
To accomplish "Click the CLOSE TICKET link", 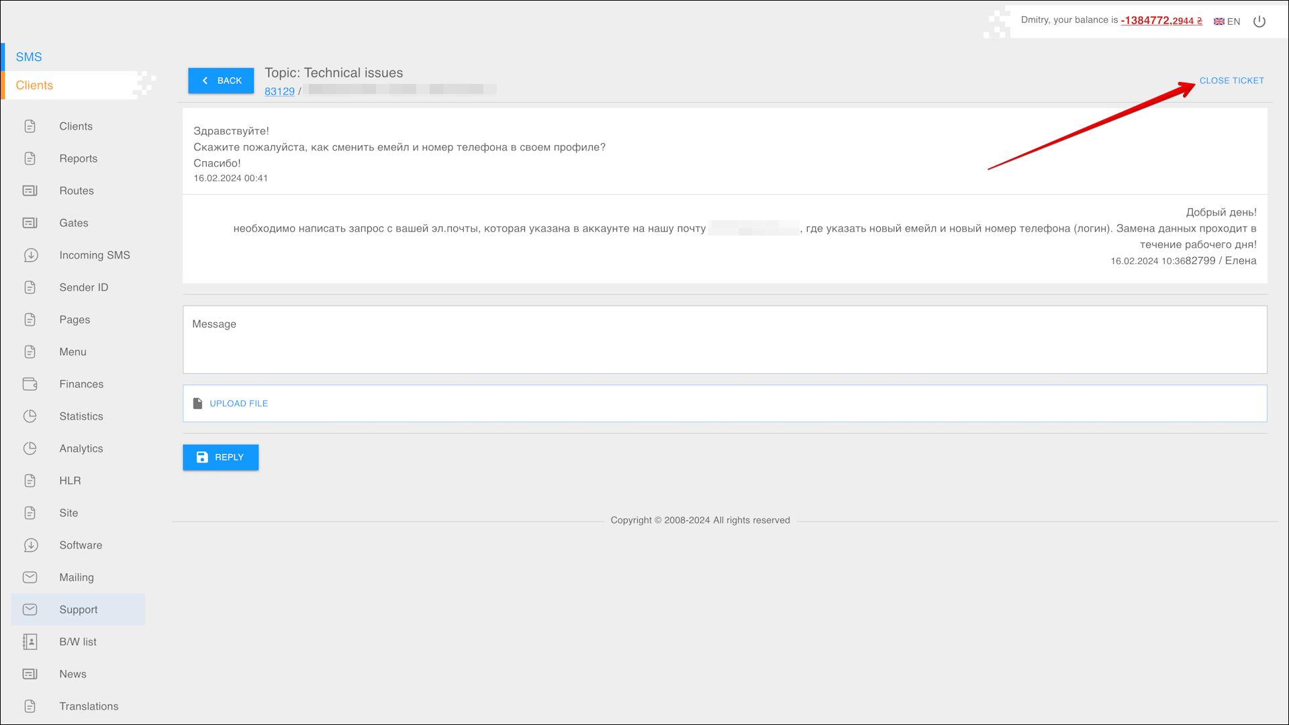I will [1231, 81].
